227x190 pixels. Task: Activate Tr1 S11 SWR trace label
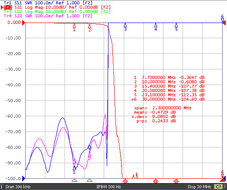[x=48, y=3]
